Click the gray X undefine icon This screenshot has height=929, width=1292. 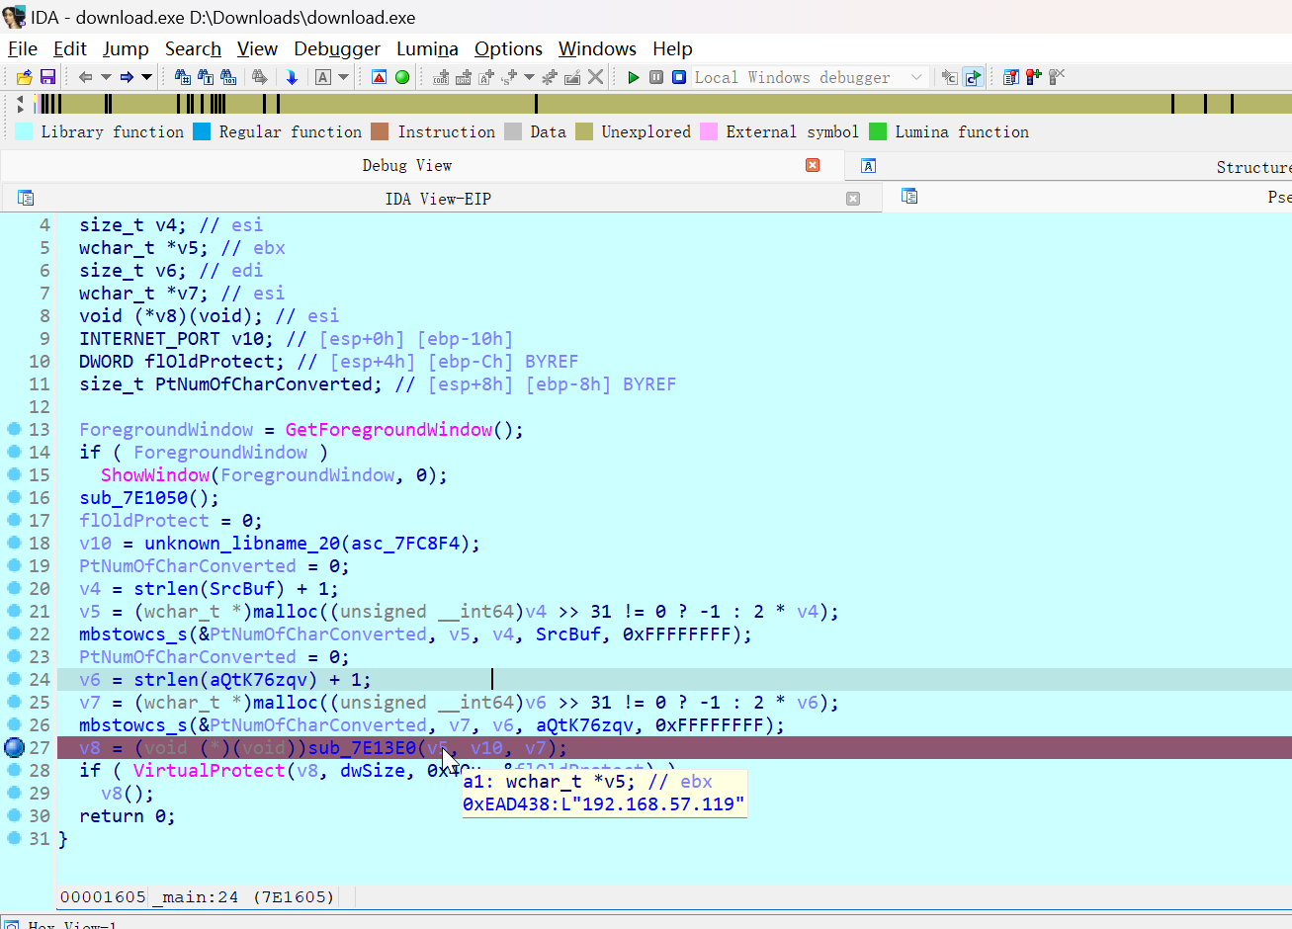(x=595, y=77)
